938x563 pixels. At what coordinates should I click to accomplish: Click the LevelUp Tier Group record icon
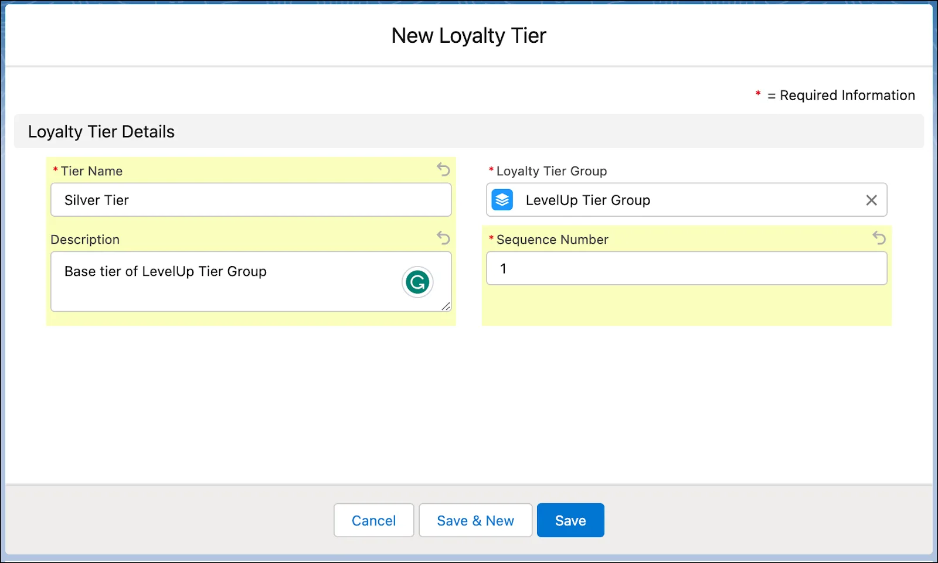(502, 200)
